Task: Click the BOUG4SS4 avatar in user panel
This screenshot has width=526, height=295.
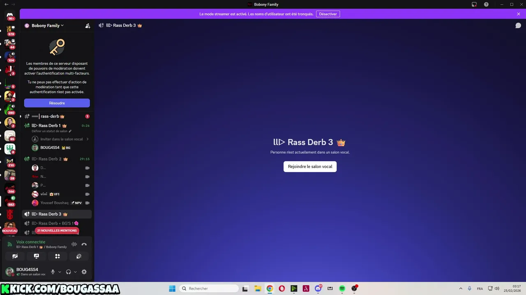Action: tap(9, 272)
